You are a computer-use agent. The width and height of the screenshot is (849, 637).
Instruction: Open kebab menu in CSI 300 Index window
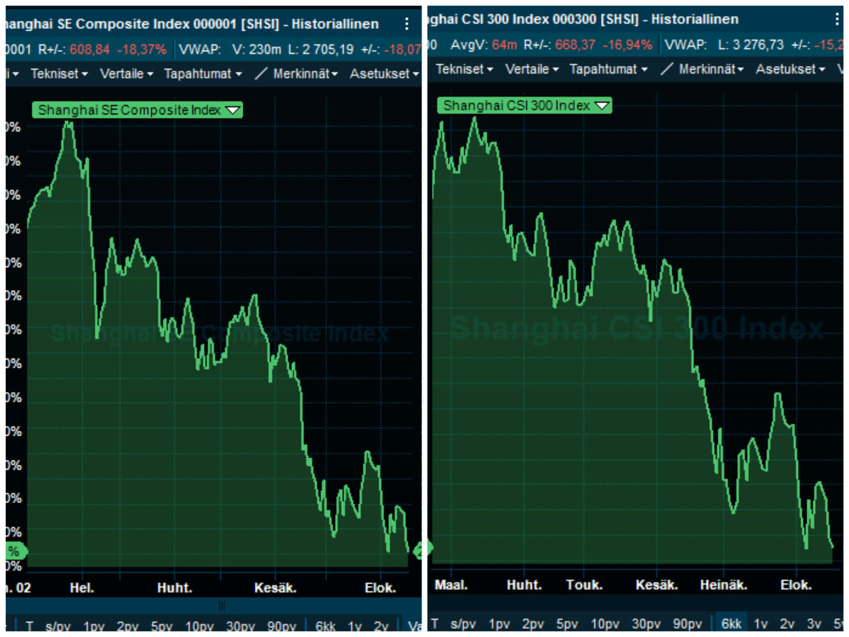(x=837, y=19)
